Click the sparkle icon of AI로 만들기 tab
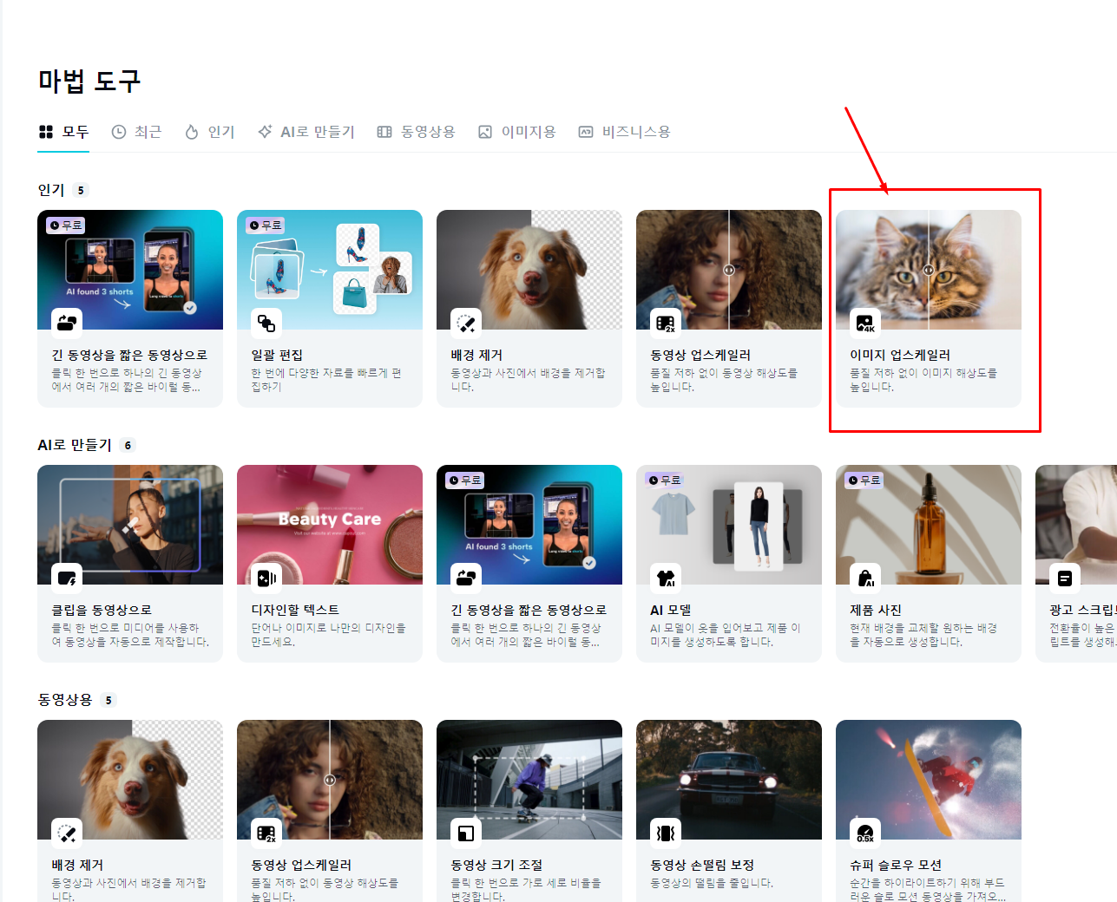This screenshot has height=902, width=1117. [x=266, y=132]
